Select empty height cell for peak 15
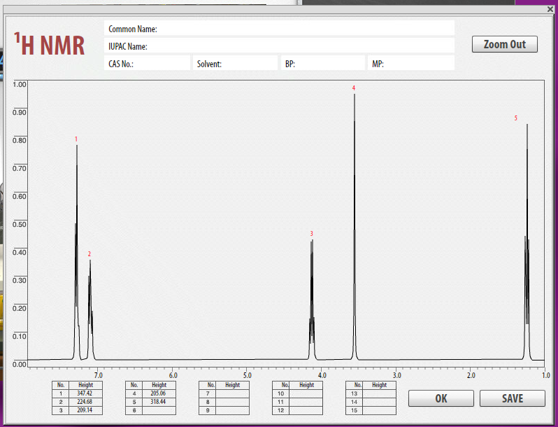Viewport: 558px width, 427px height. point(379,410)
